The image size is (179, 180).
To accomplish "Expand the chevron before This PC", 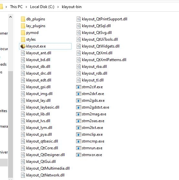I will [x=6, y=7].
